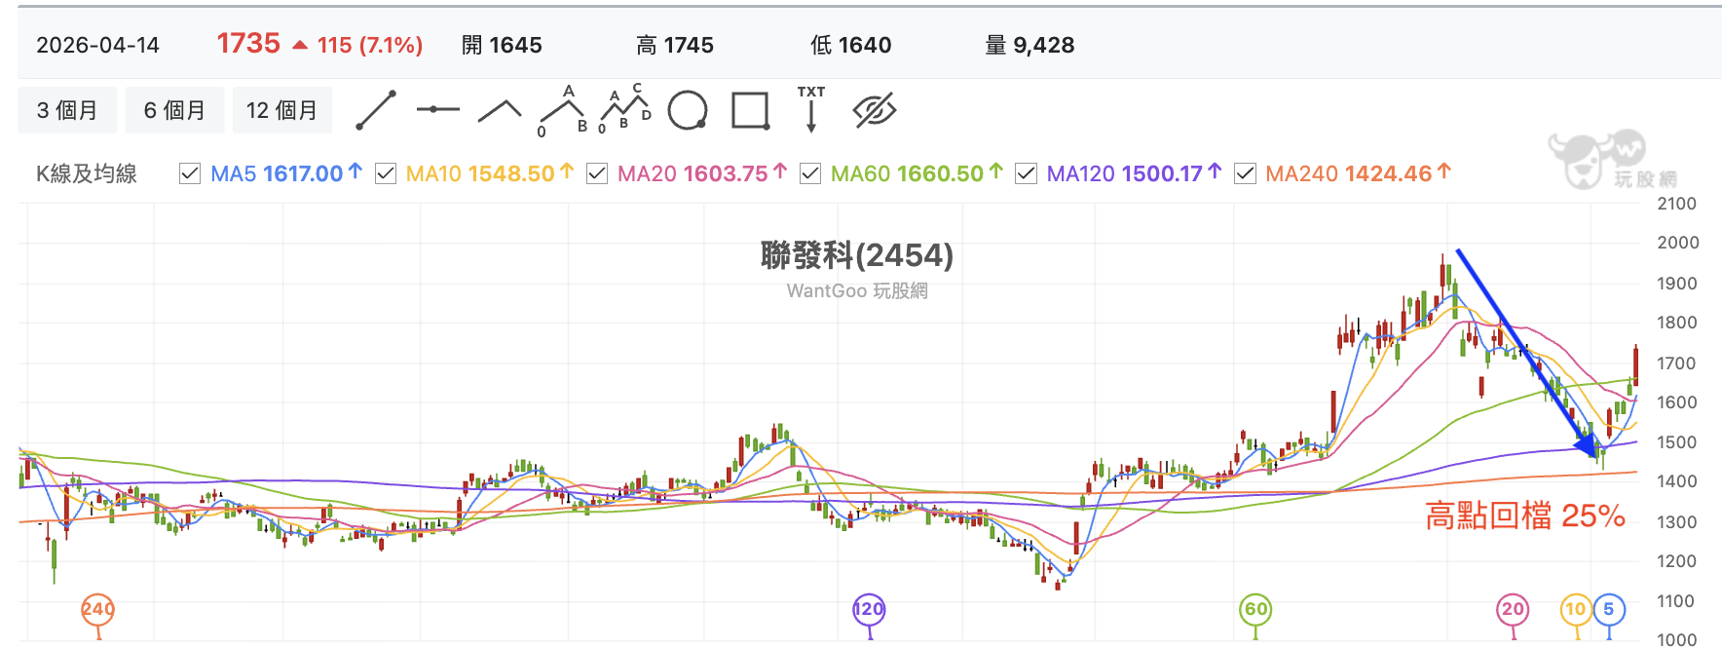Select the horizontal line drawing tool

click(x=437, y=110)
